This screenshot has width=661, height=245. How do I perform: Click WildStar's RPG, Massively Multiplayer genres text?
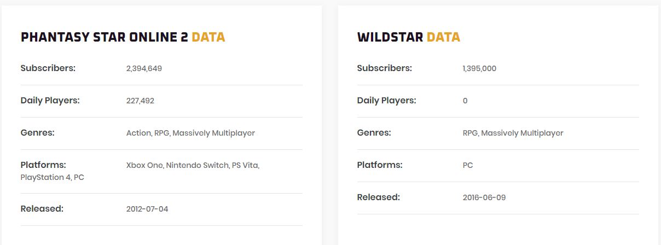point(513,133)
